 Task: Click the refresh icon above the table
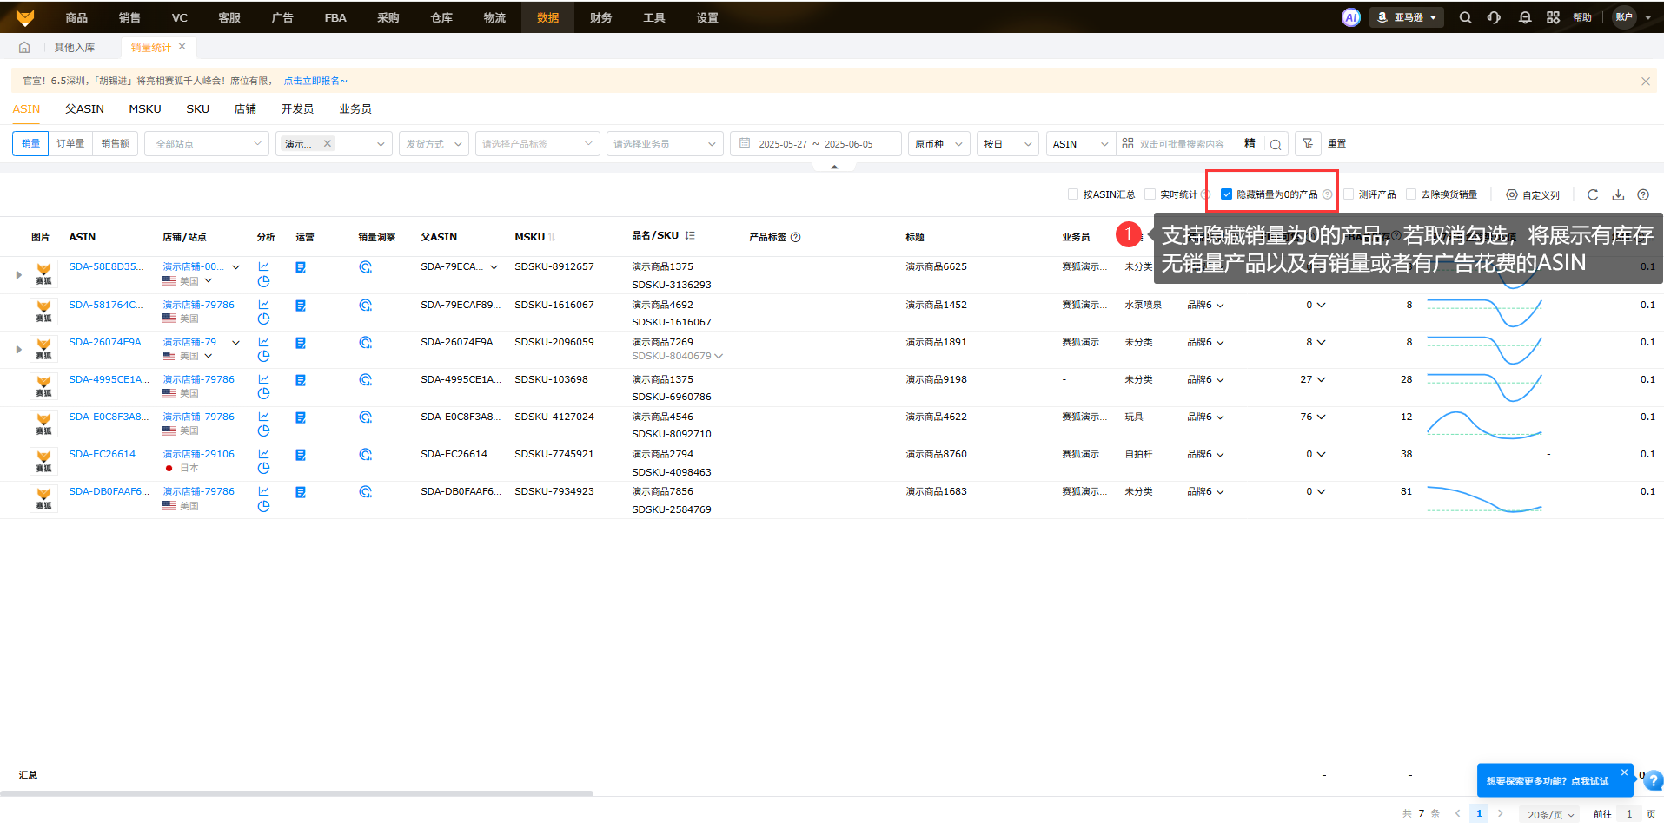pyautogui.click(x=1593, y=195)
